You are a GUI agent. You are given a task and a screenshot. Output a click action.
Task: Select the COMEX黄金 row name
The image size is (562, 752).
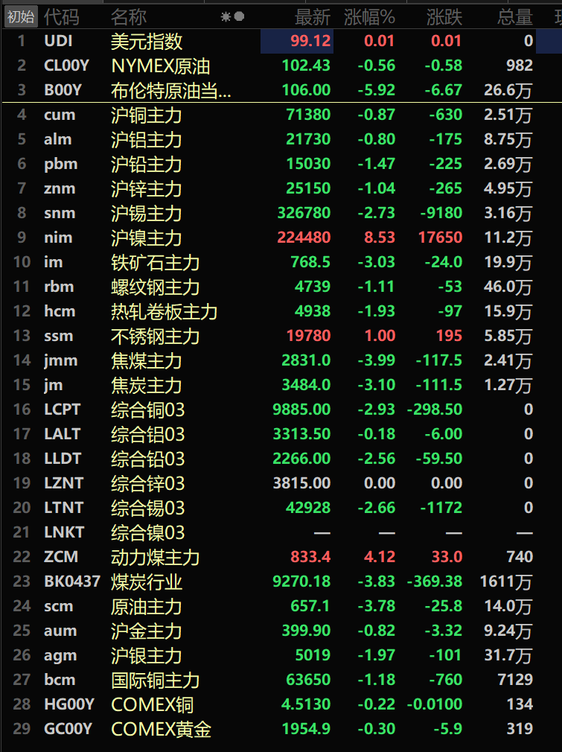(161, 730)
